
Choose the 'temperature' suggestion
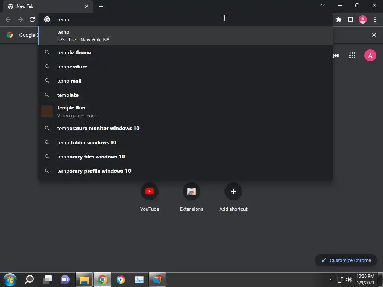click(186, 67)
